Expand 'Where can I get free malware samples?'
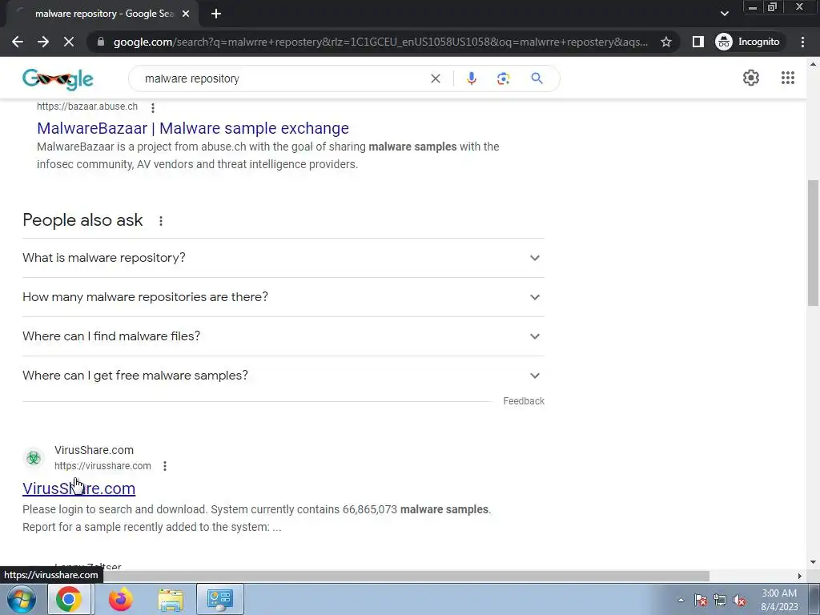Image resolution: width=820 pixels, height=615 pixels. (x=283, y=376)
